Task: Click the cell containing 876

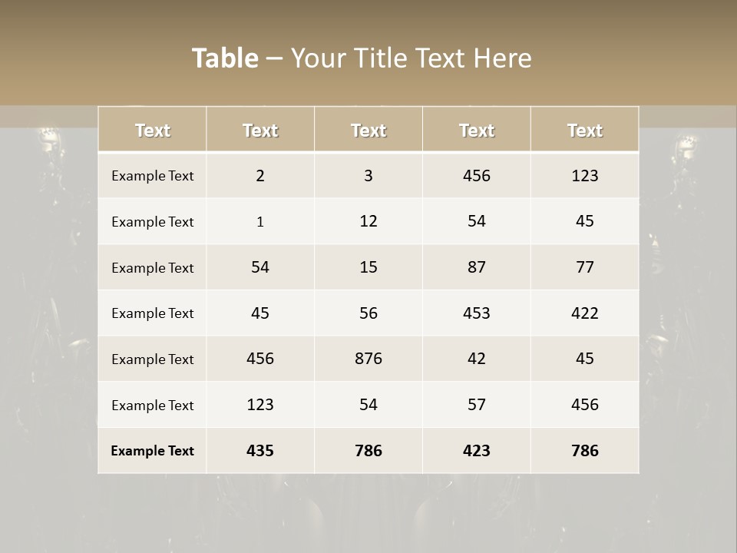Action: coord(368,359)
